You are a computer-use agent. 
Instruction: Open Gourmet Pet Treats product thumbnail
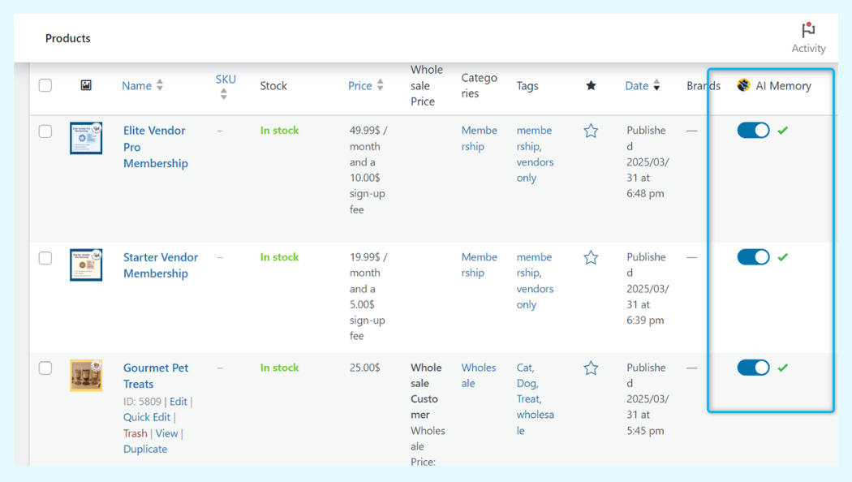click(x=86, y=376)
